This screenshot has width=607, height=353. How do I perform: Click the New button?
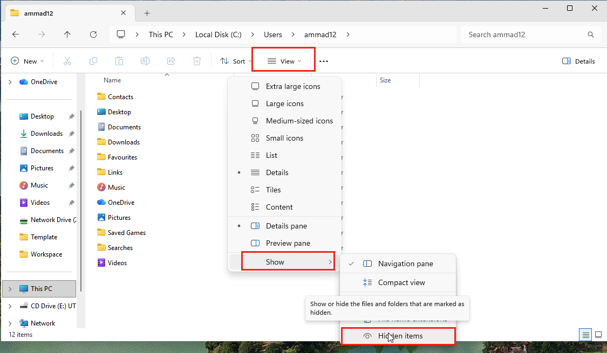pos(27,61)
